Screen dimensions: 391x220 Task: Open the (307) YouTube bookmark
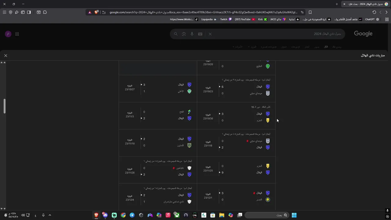pos(245,19)
